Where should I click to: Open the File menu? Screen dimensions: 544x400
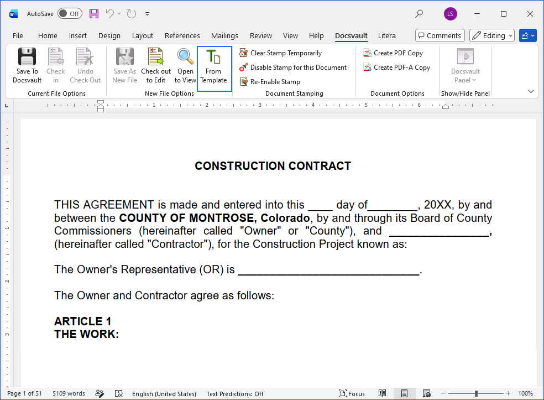pos(18,36)
